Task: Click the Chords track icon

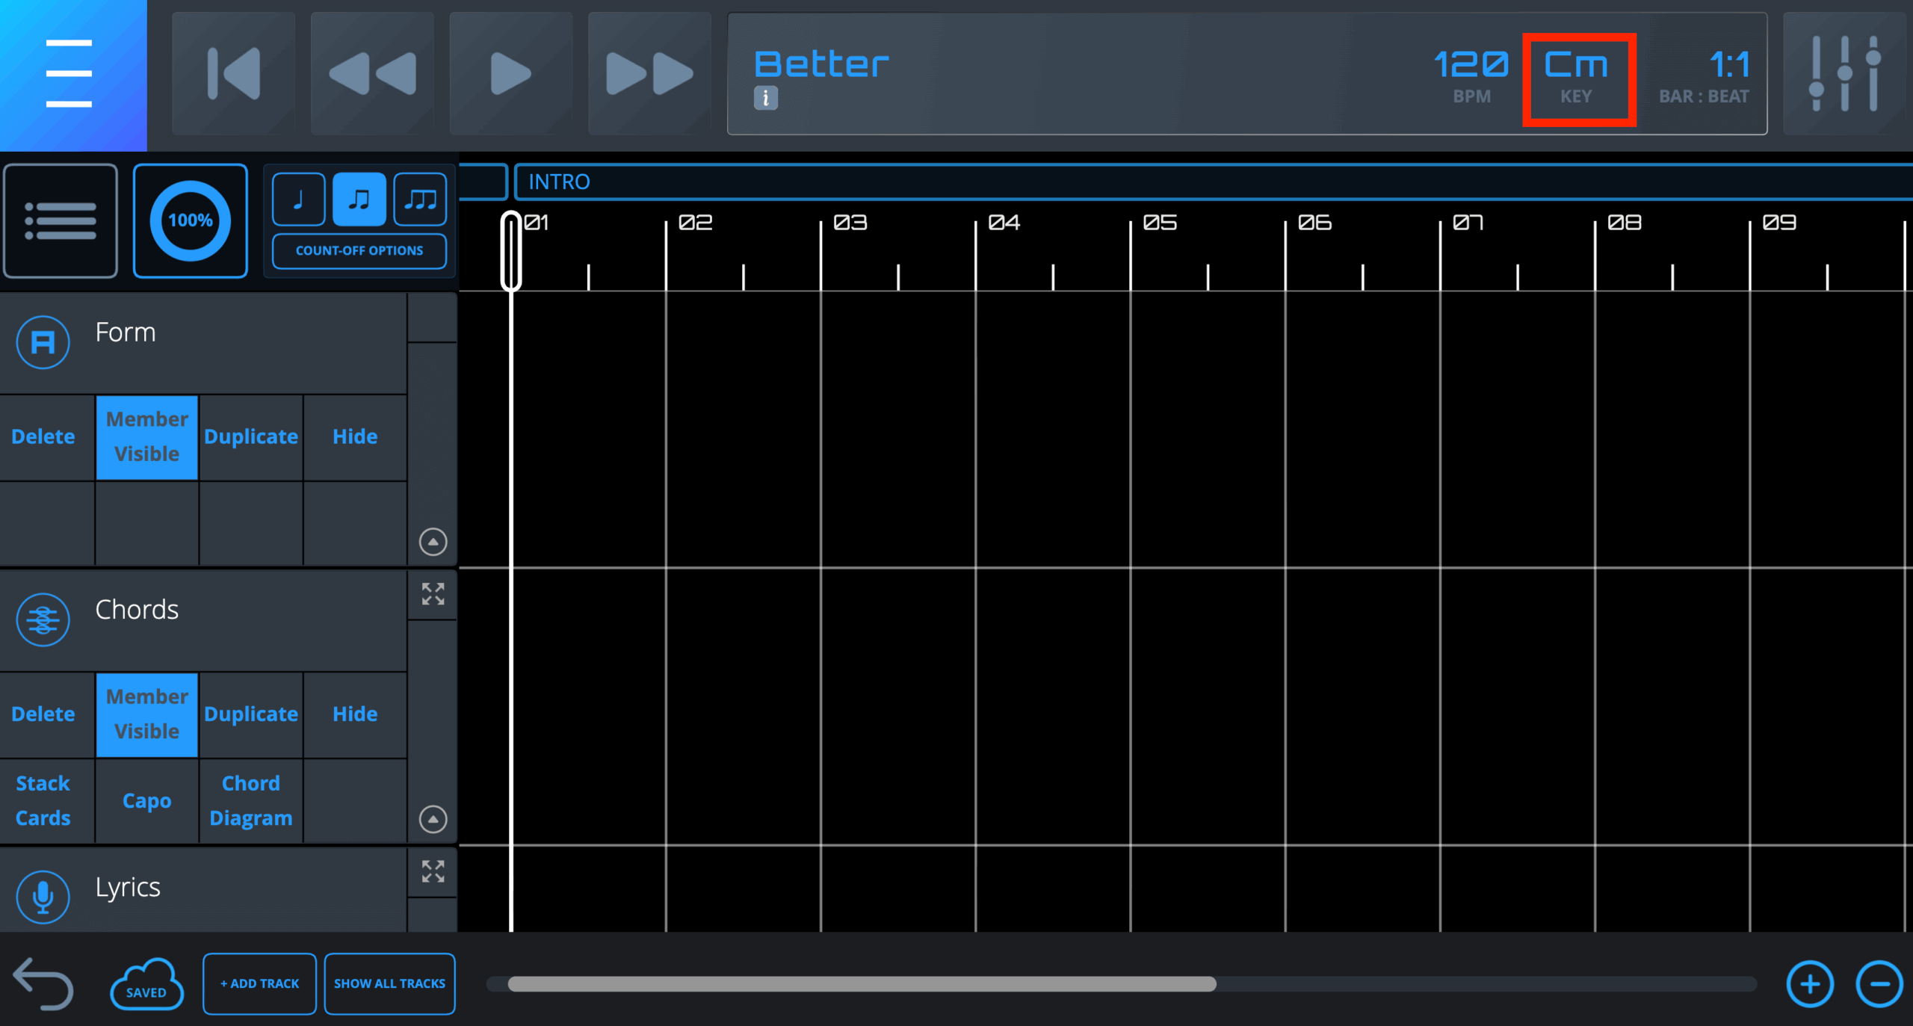Action: [43, 619]
